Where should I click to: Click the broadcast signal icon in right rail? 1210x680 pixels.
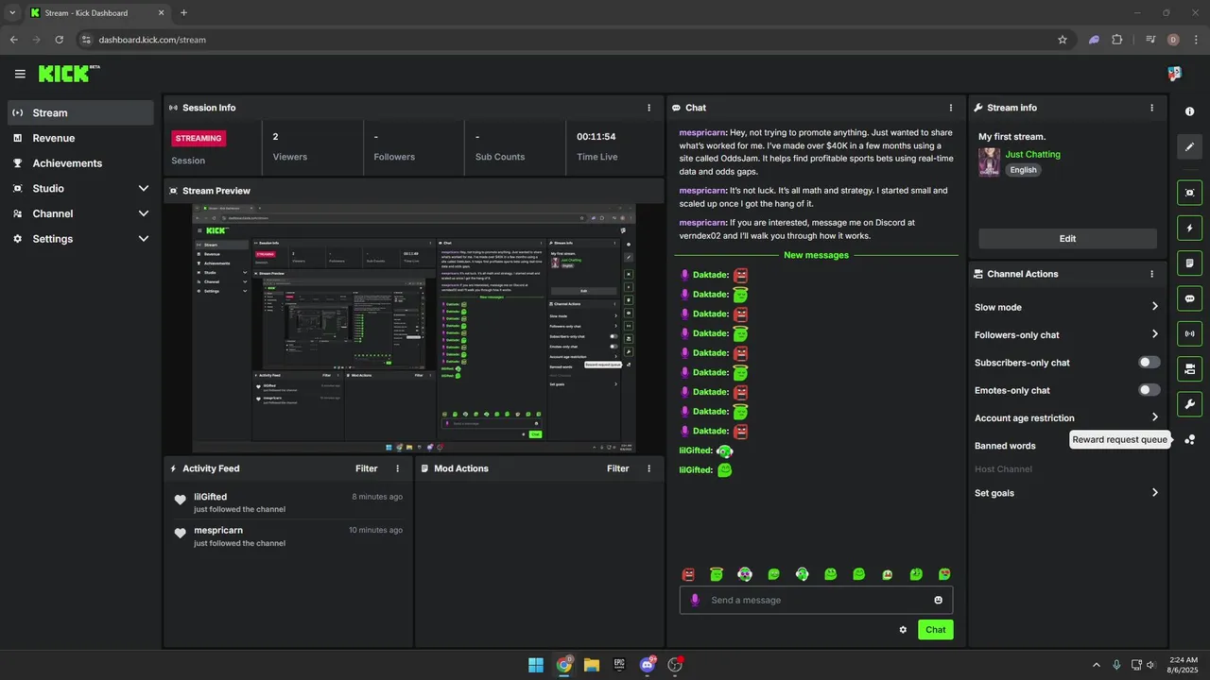pos(1189,333)
